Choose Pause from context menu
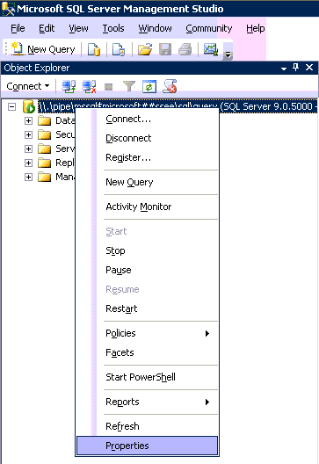The width and height of the screenshot is (319, 464). (x=147, y=270)
